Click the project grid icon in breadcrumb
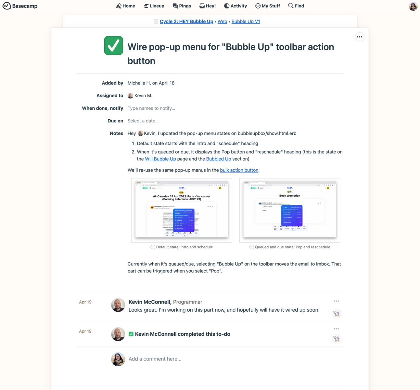 156,21
